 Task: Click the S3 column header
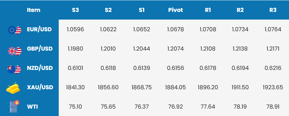point(75,10)
